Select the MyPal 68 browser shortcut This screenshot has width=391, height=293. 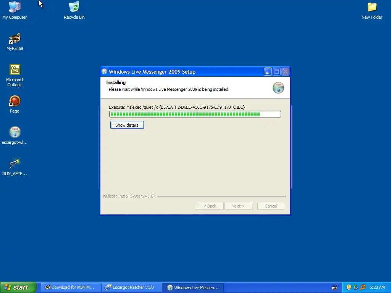pos(15,42)
